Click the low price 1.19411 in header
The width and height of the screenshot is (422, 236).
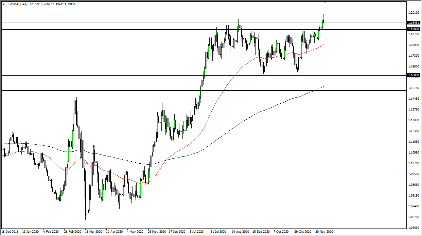57,5
